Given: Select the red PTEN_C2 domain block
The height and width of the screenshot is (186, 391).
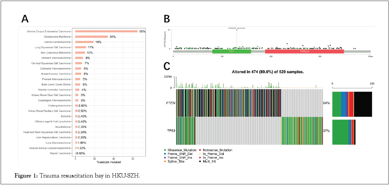Looking at the screenshot, I should [304, 51].
